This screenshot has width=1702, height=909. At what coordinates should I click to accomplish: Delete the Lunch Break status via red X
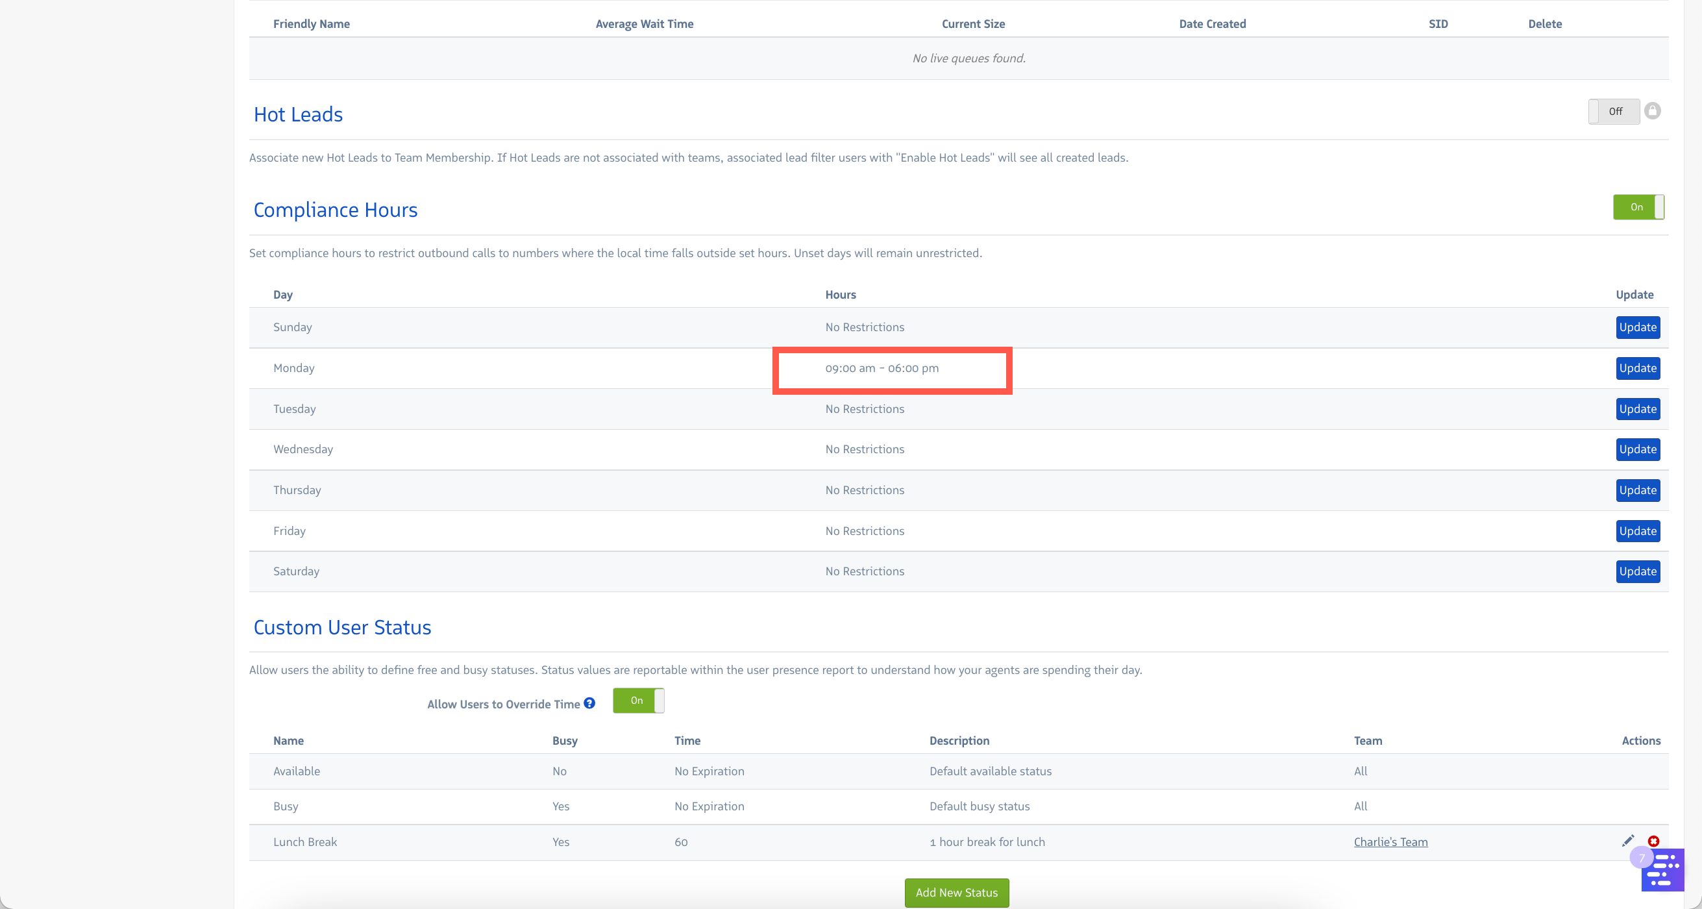tap(1653, 841)
